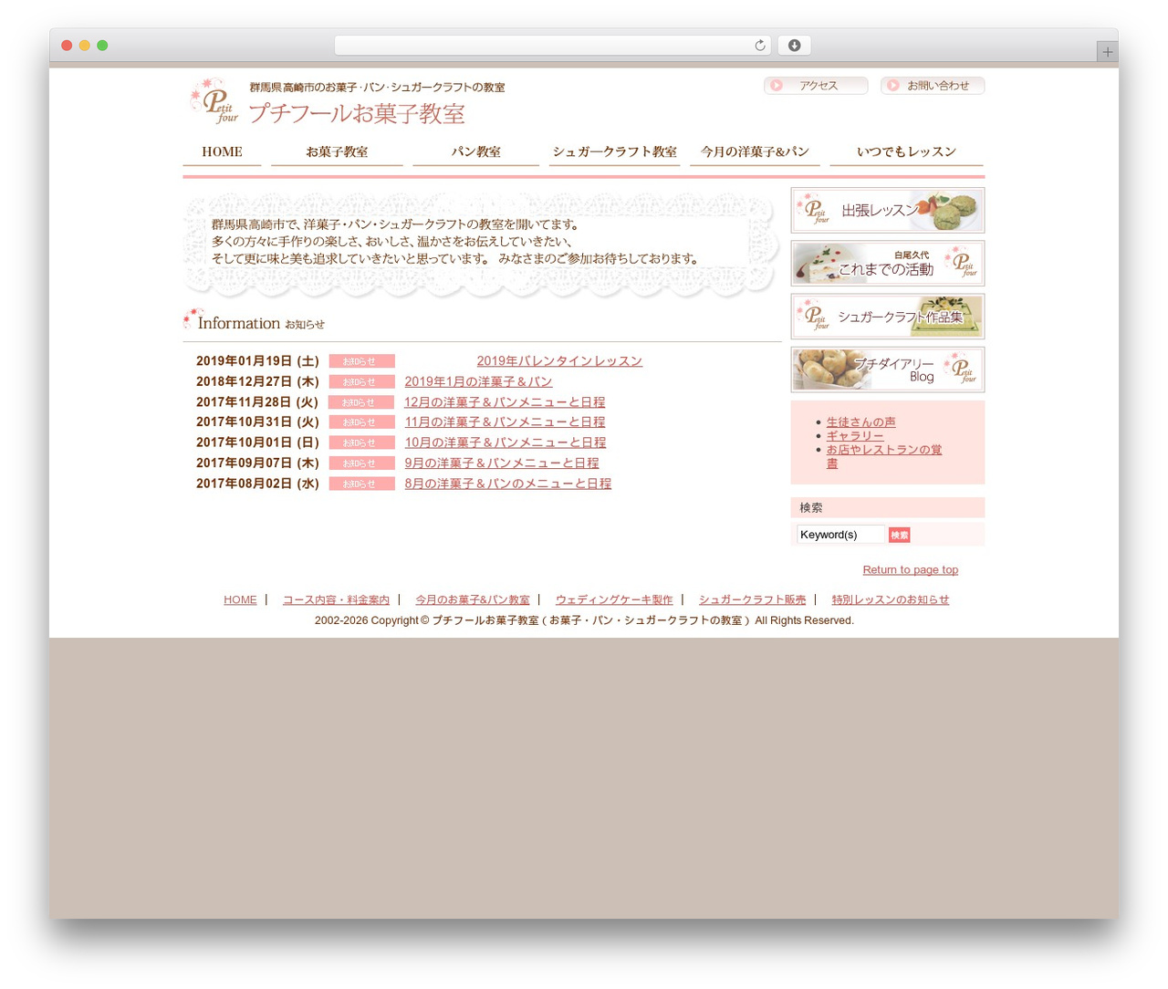Click お知らせ tag beside 2019年01月19日

[361, 361]
